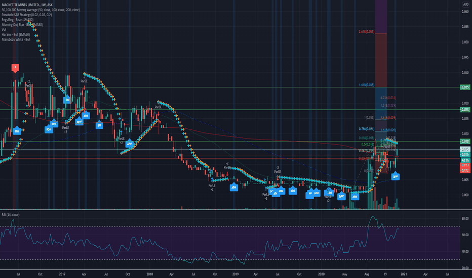Click the 4d 3h bar countdown label
The width and height of the screenshot is (472, 278).
point(465,160)
